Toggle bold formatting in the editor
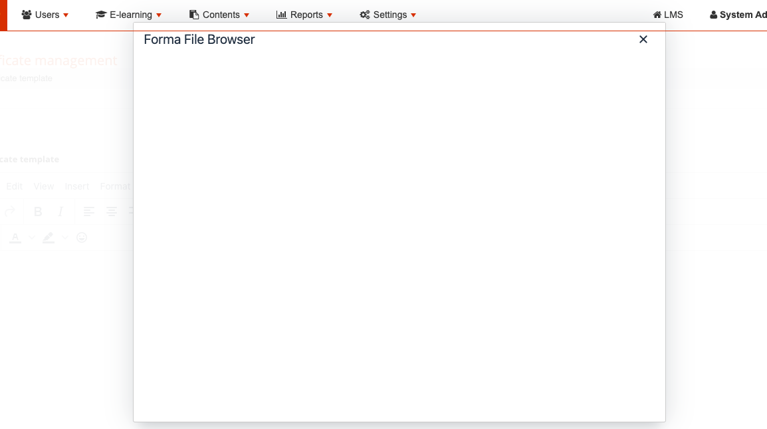The image size is (767, 429). [38, 212]
